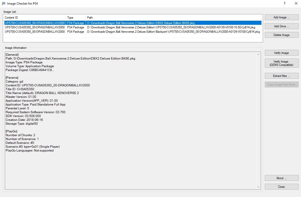Sort list by Path column header
This screenshot has height=197, width=301.
pyautogui.click(x=174, y=18)
